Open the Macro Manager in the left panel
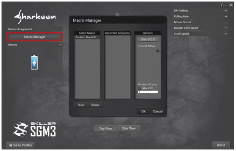 click(x=35, y=37)
